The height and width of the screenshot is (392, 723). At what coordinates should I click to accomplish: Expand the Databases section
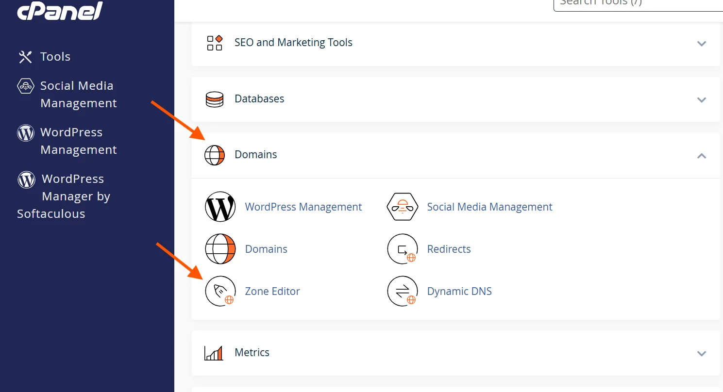tap(701, 99)
